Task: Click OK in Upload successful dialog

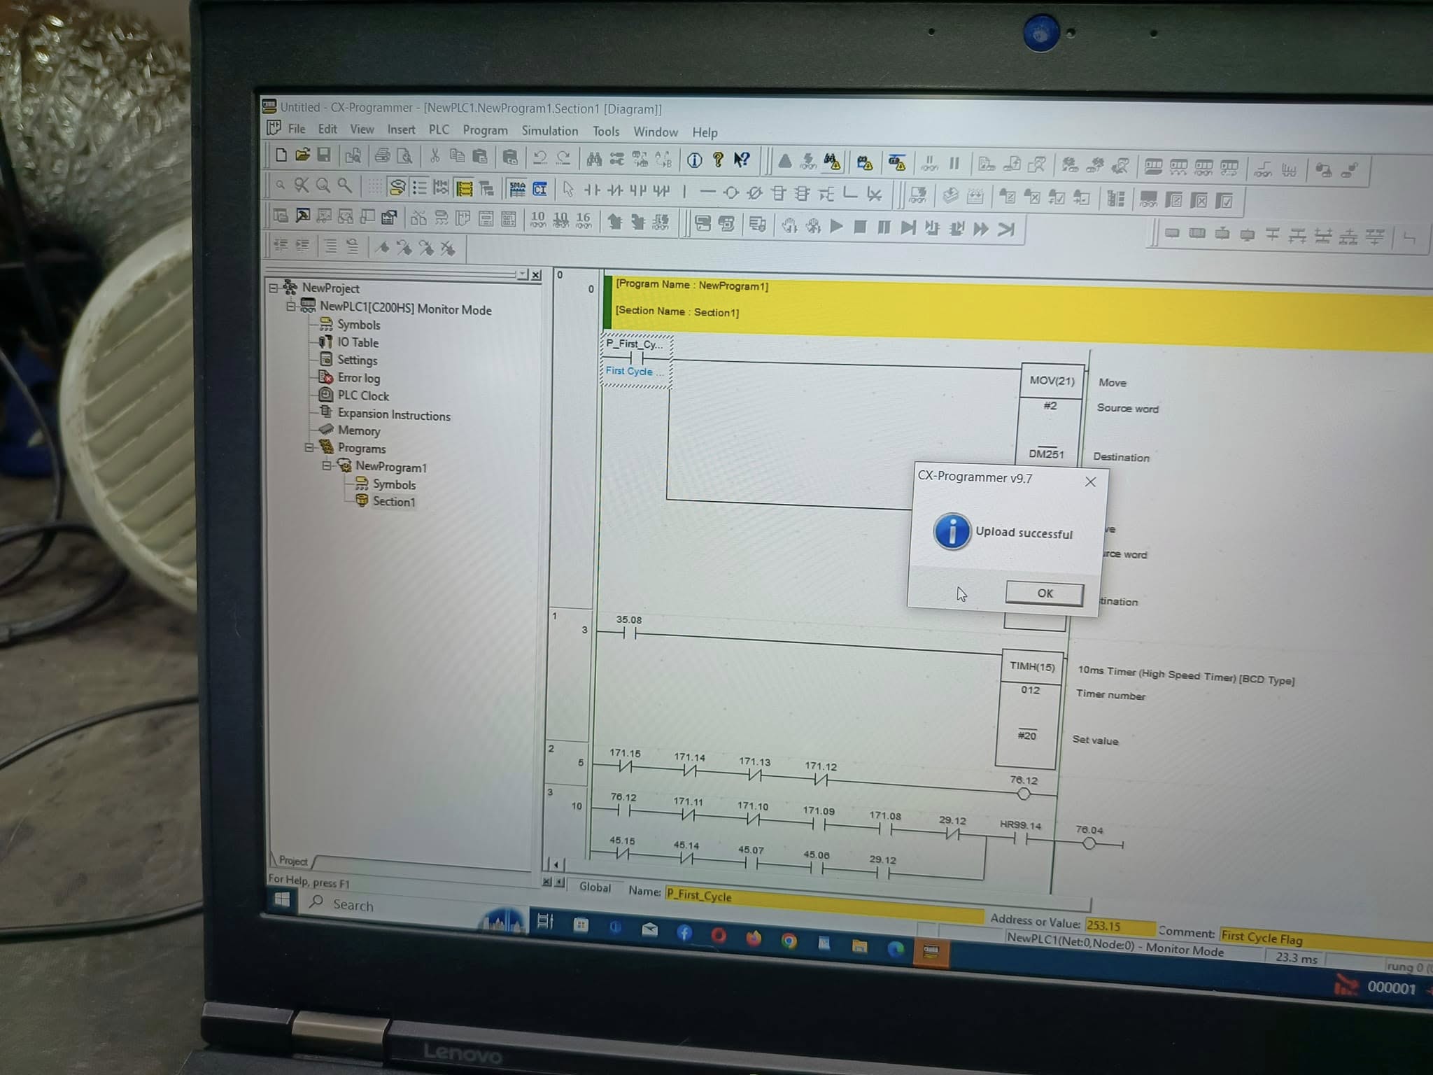Action: [1044, 593]
